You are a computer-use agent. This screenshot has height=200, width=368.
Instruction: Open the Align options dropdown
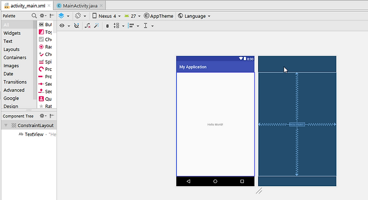coord(134,26)
